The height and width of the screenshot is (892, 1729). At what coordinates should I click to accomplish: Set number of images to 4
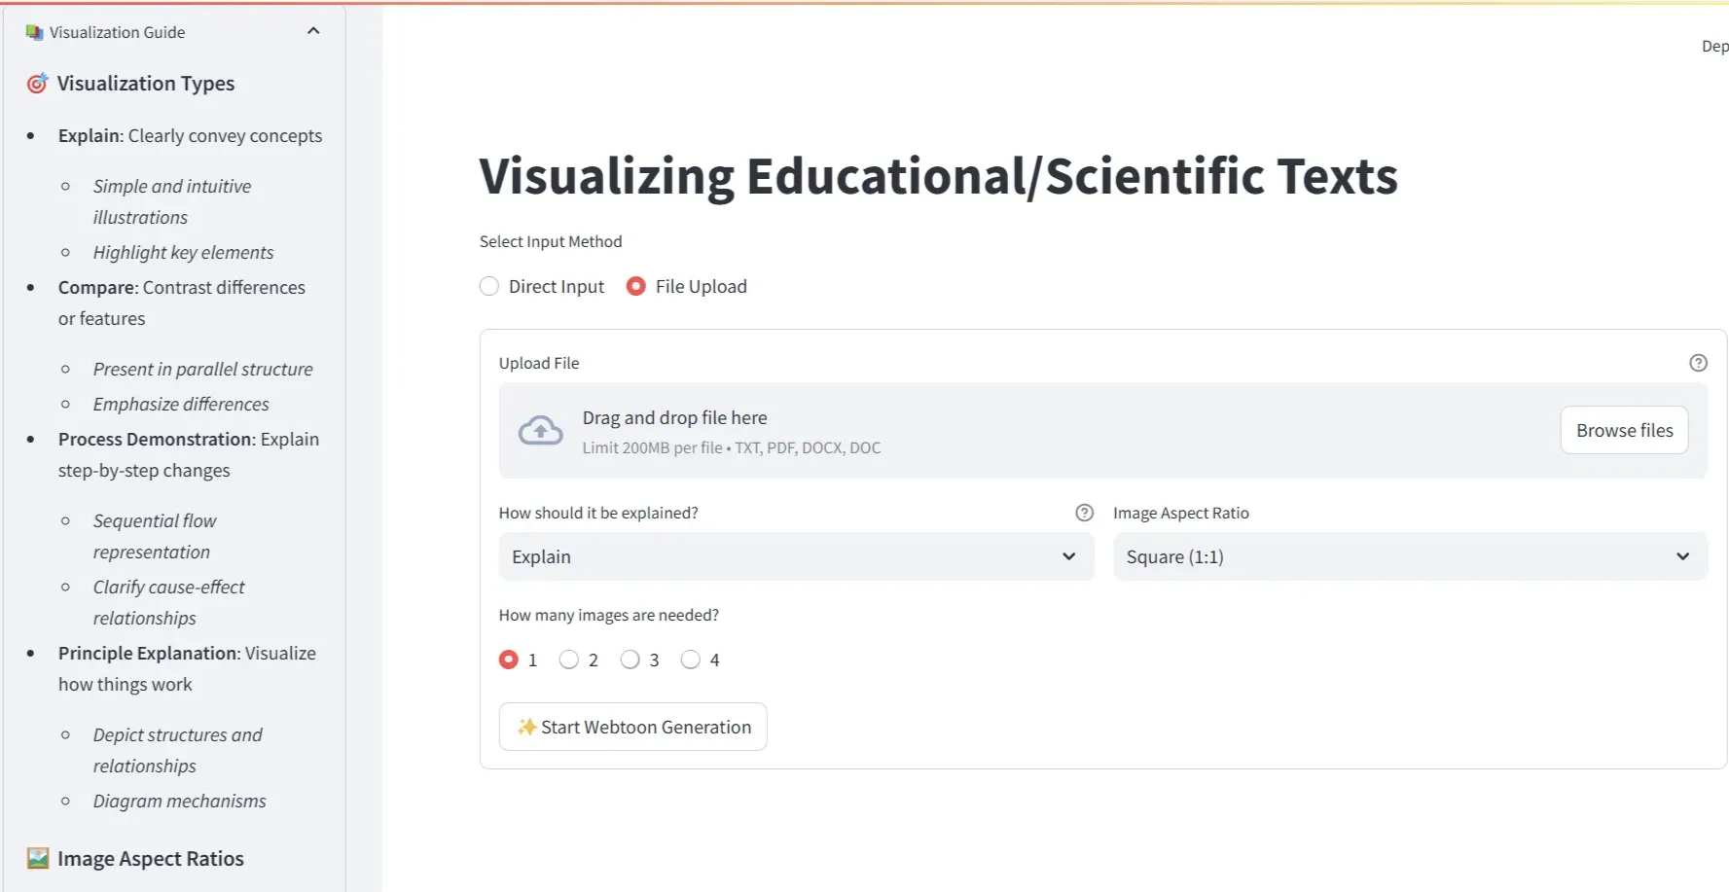pos(691,660)
